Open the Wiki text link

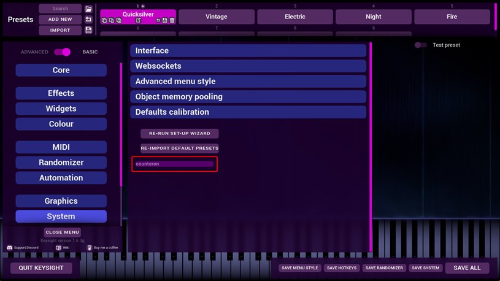(x=66, y=247)
